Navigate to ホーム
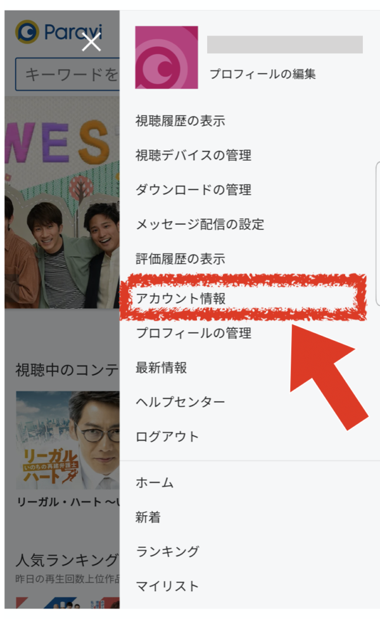Image resolution: width=380 pixels, height=619 pixels. 155,483
